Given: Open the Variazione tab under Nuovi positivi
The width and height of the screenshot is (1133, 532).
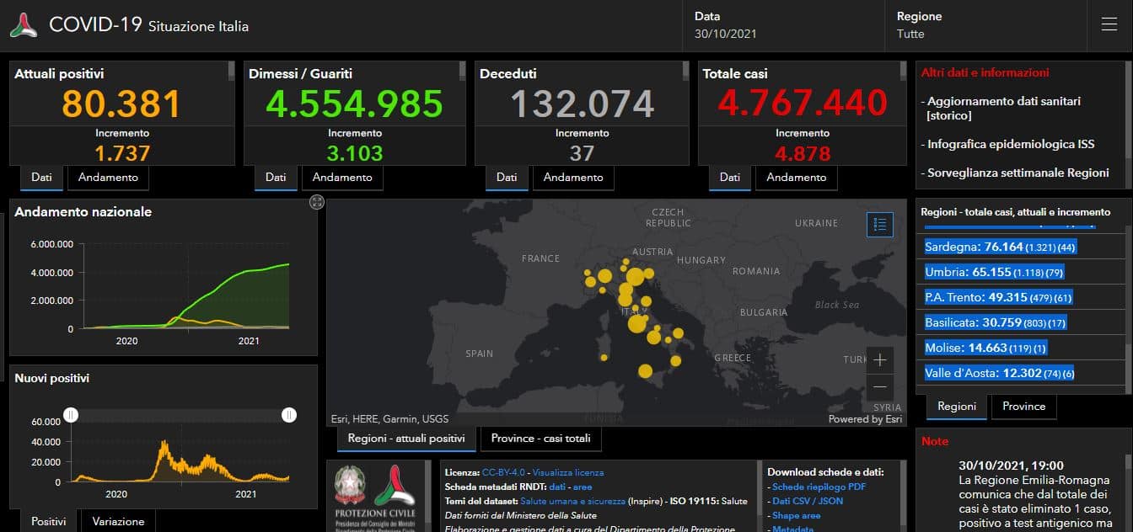Looking at the screenshot, I should [x=118, y=521].
